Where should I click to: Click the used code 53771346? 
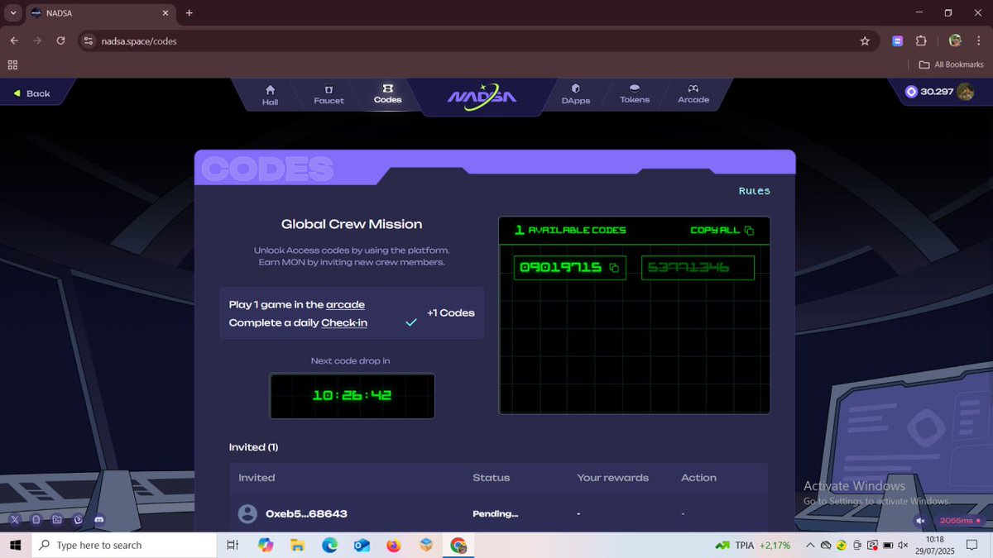(x=698, y=268)
